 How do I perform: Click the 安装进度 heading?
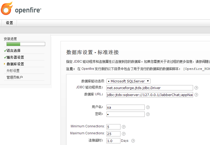10,39
